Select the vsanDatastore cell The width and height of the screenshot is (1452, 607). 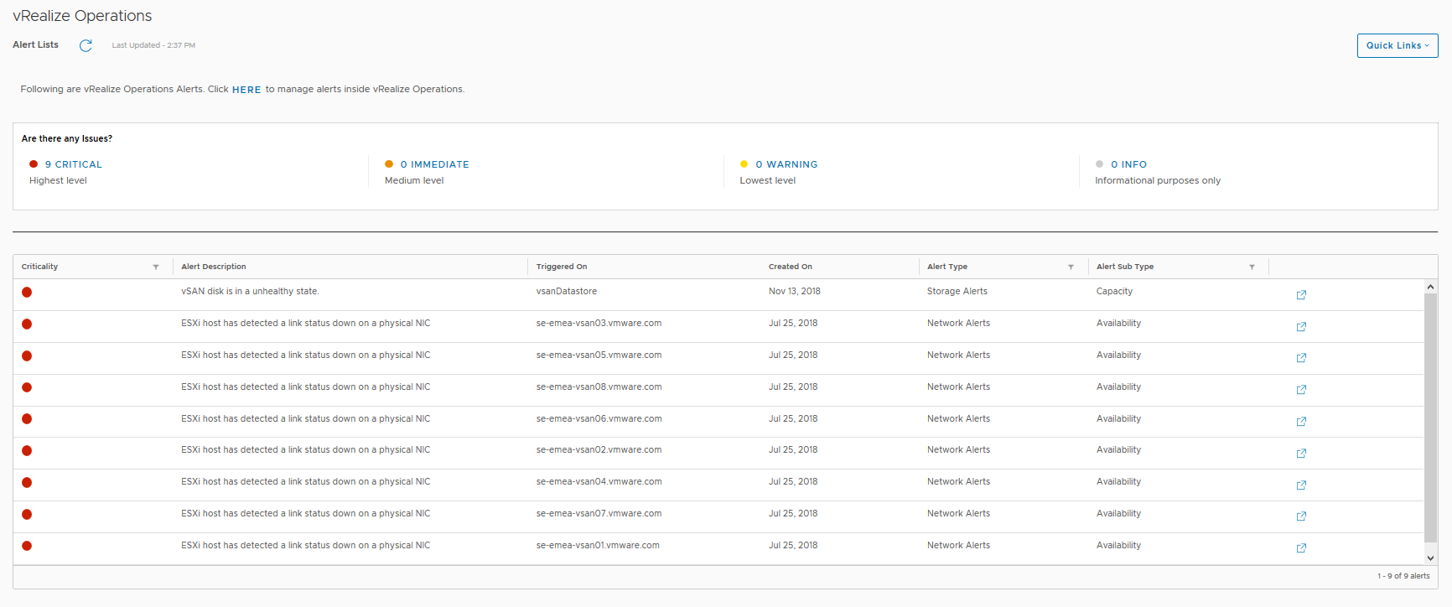[567, 292]
